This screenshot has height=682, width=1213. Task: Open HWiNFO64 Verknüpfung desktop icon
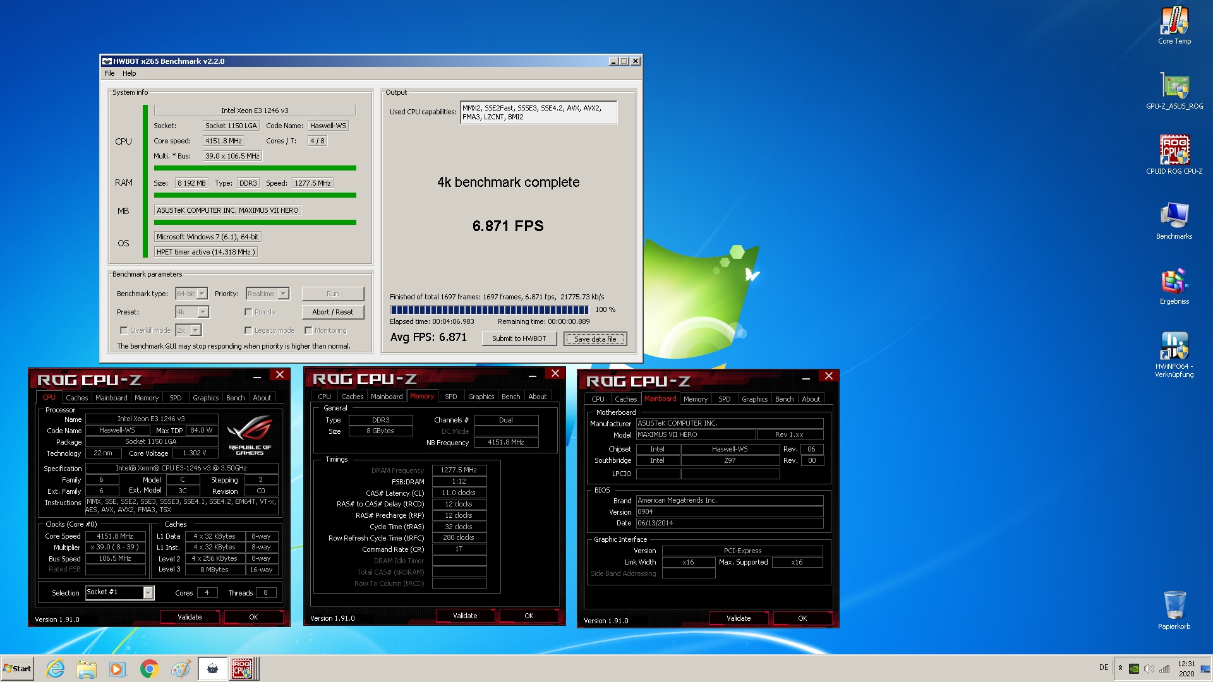click(x=1174, y=354)
